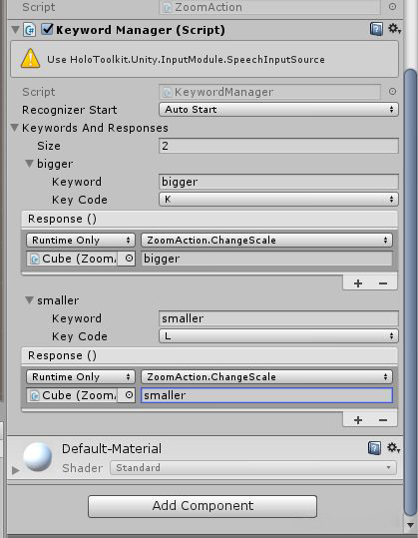Open Keyword Manager help reference icon

coord(376,29)
